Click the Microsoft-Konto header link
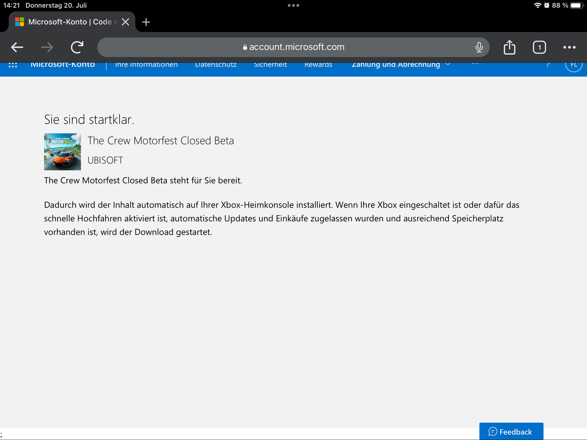Viewport: 587px width, 440px height. [63, 65]
